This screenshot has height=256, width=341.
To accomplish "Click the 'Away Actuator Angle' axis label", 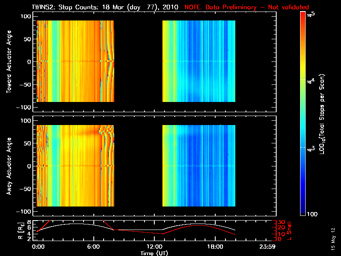I will (8, 166).
